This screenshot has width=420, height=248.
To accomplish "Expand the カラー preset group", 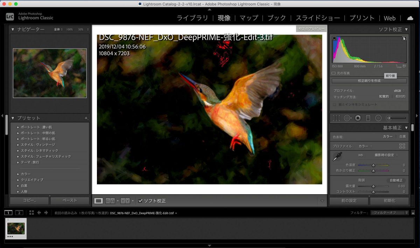I will [x=18, y=174].
